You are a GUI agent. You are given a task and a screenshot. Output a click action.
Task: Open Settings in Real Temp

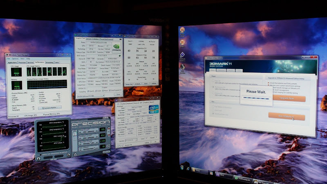click(x=154, y=83)
